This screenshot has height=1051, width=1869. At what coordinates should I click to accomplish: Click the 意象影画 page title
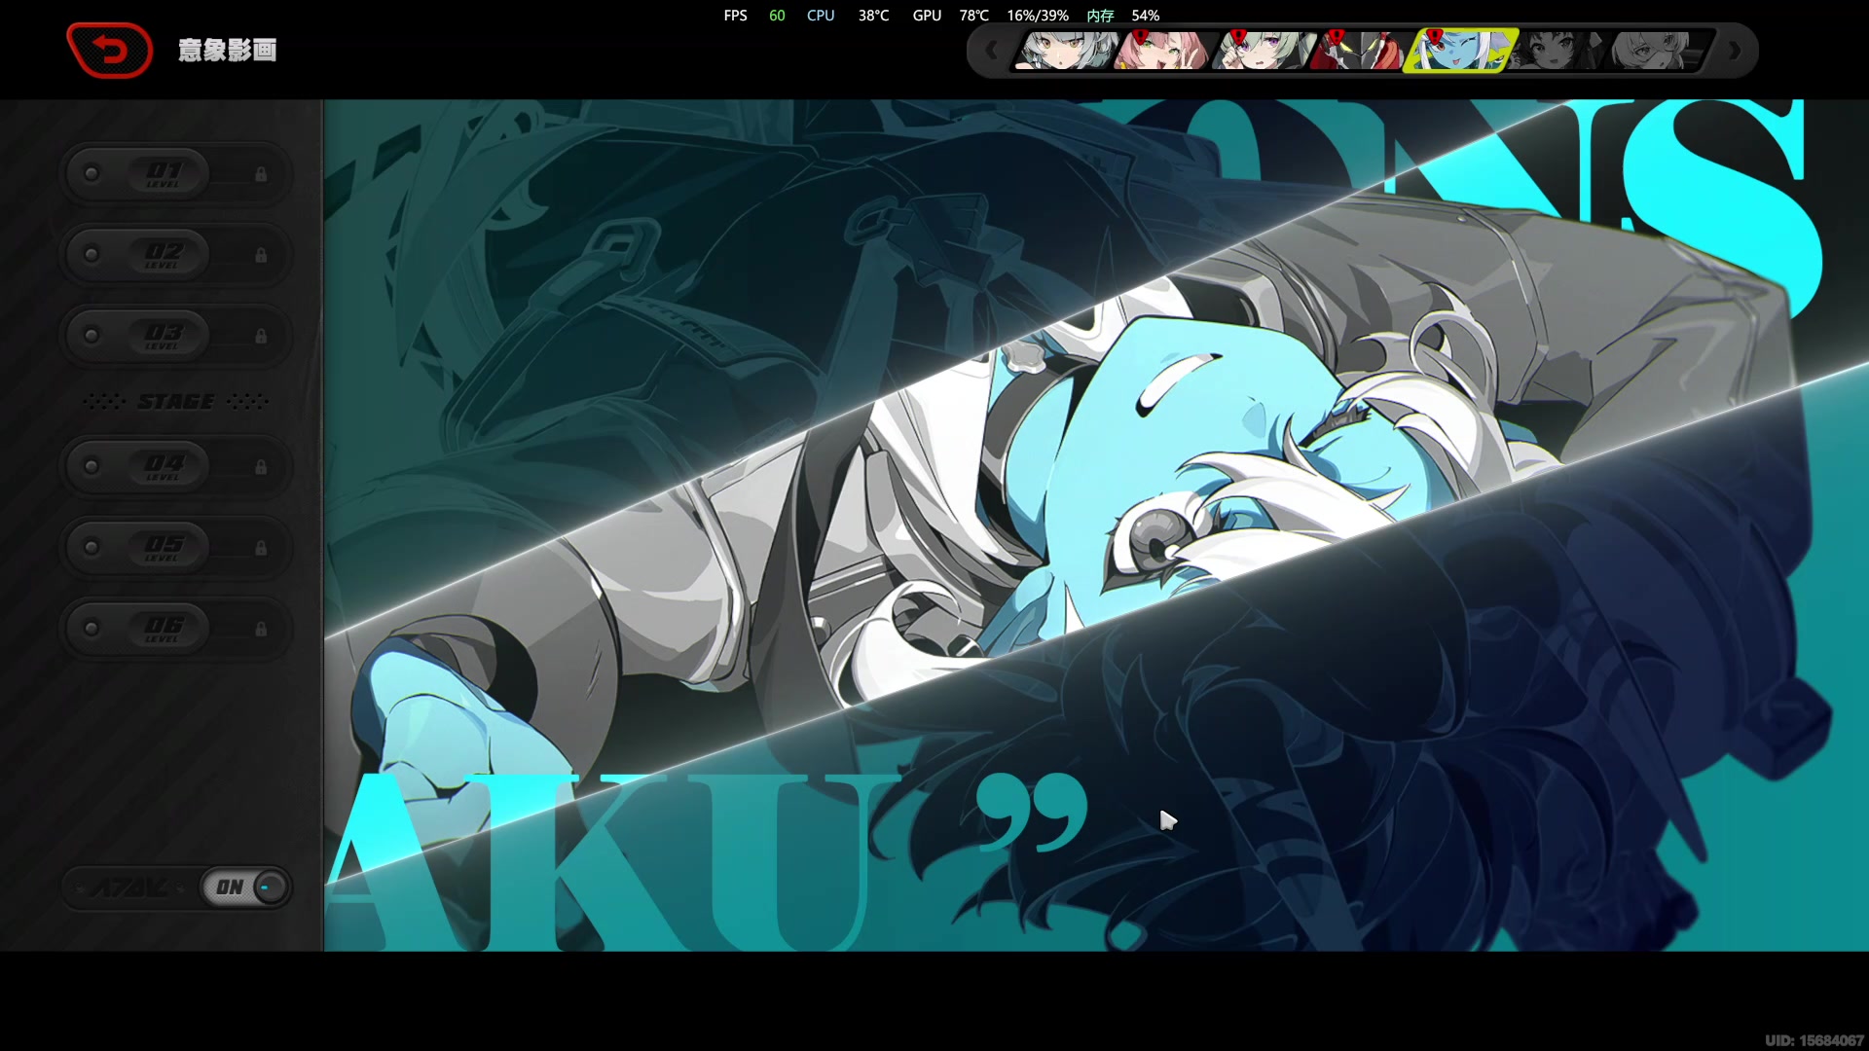coord(228,51)
